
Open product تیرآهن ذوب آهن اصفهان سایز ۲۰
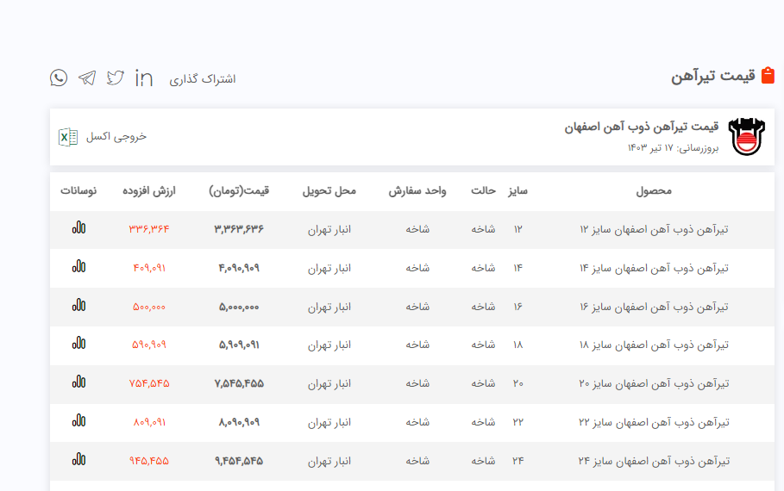(x=654, y=383)
